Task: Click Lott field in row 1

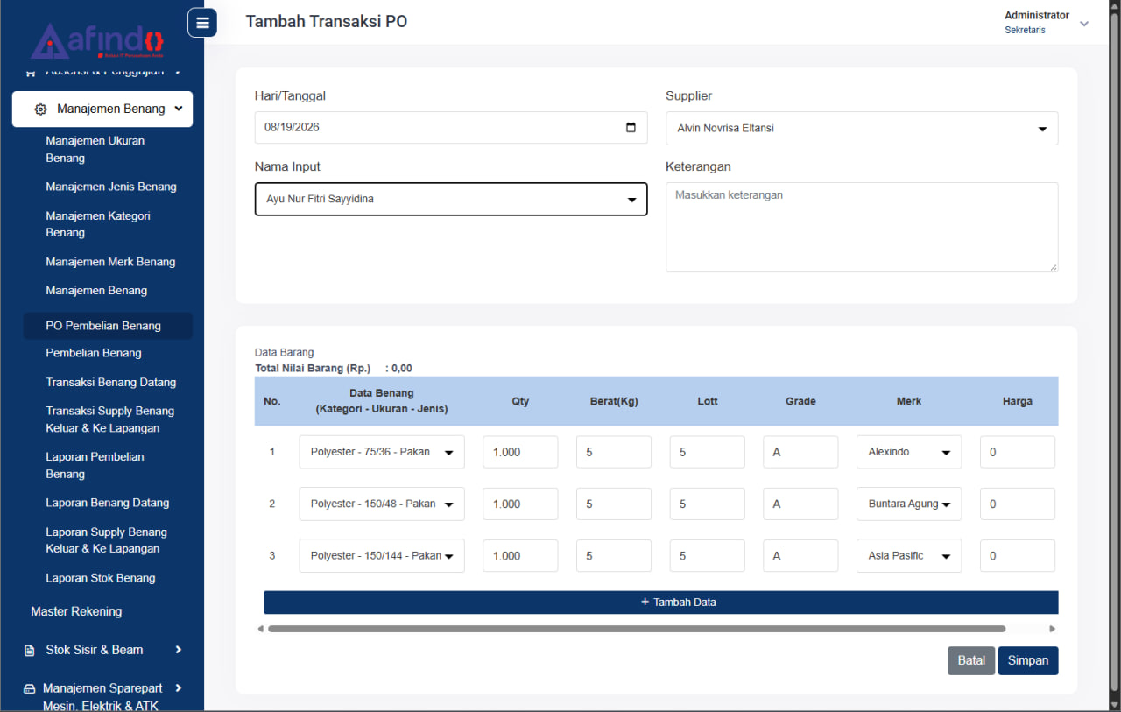Action: (x=708, y=452)
